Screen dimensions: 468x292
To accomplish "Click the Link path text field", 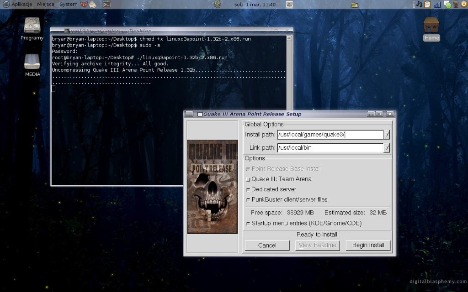I will pyautogui.click(x=330, y=147).
